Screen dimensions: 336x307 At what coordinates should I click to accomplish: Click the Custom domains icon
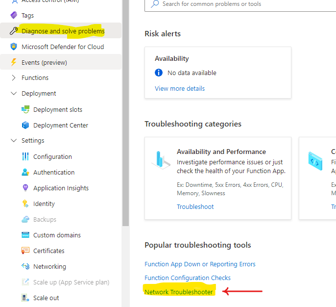pos(25,235)
